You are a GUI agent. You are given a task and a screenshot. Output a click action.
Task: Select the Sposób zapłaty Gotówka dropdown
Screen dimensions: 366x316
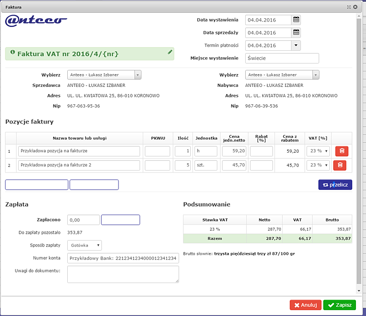[x=84, y=246]
